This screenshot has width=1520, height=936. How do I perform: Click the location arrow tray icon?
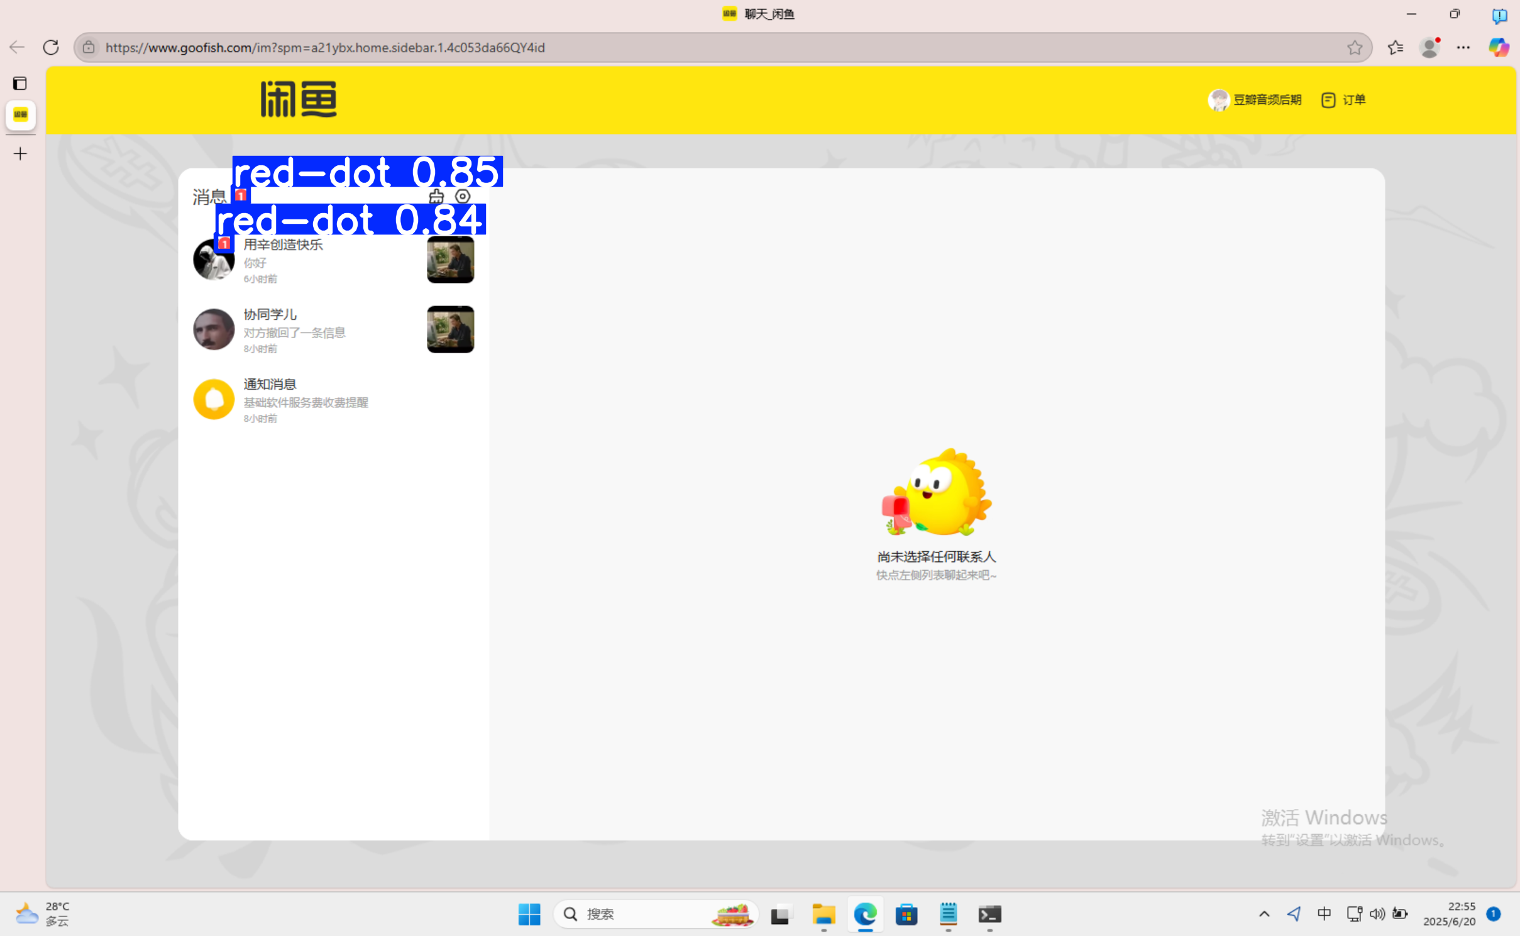1294,913
